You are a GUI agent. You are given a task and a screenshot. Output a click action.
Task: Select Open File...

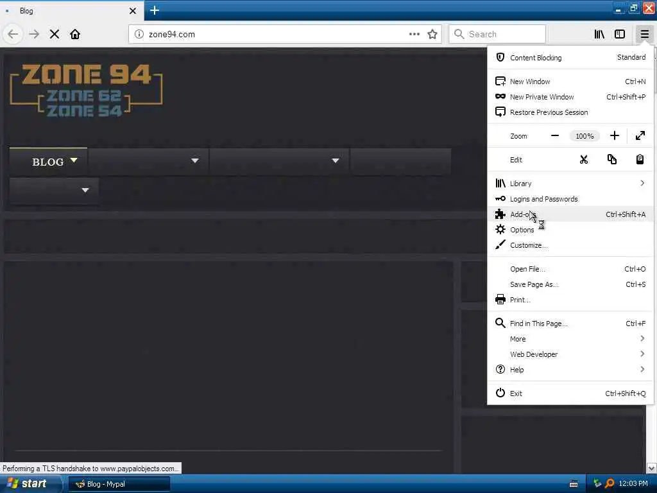(x=570, y=269)
